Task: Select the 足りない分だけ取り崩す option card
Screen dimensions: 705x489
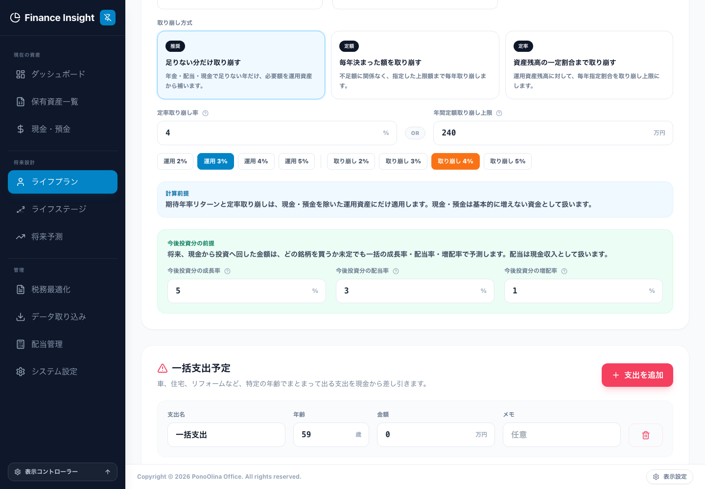Action: click(x=241, y=65)
